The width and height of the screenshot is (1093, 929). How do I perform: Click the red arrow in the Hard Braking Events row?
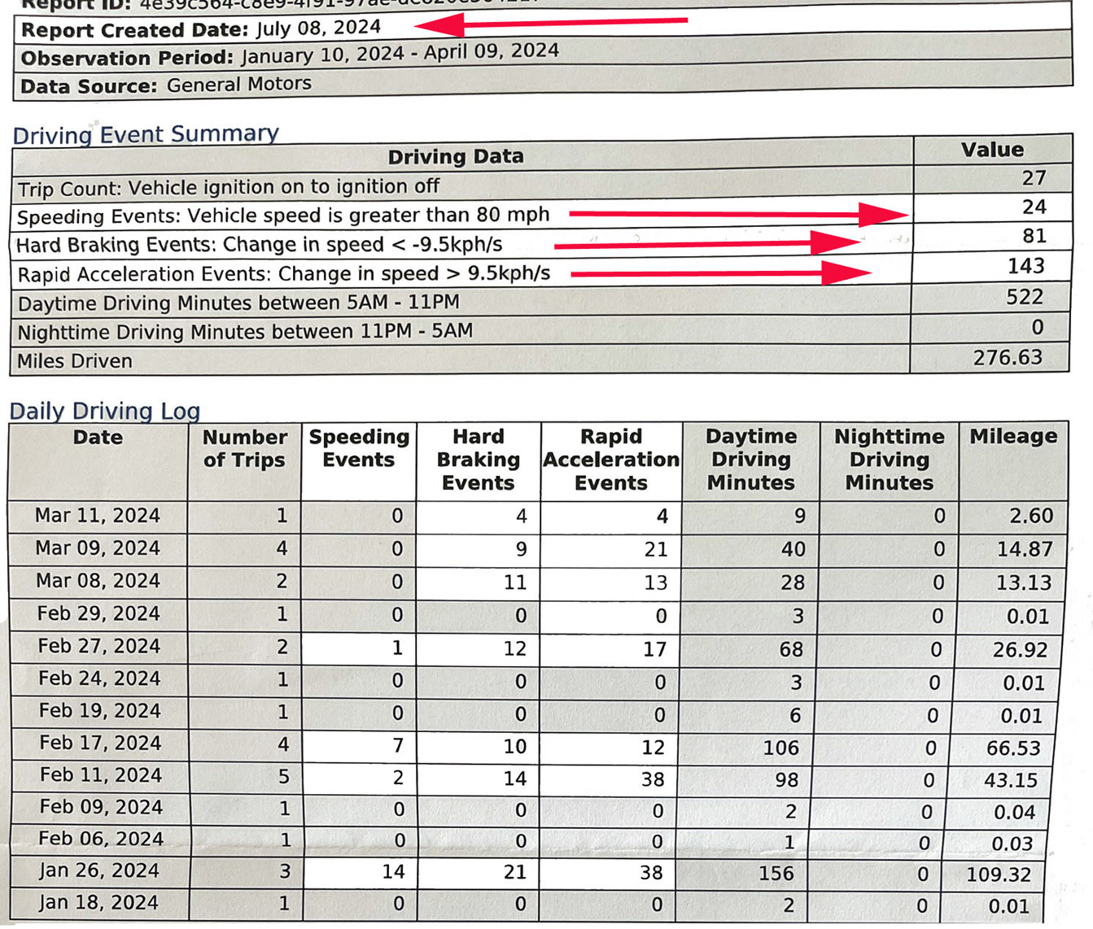(706, 243)
